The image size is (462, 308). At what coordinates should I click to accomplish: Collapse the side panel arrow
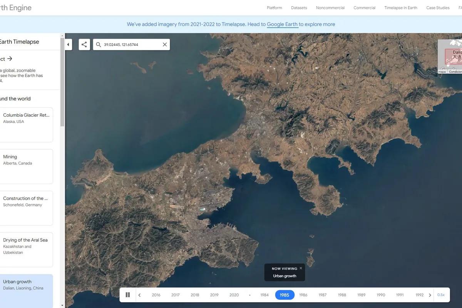click(68, 45)
